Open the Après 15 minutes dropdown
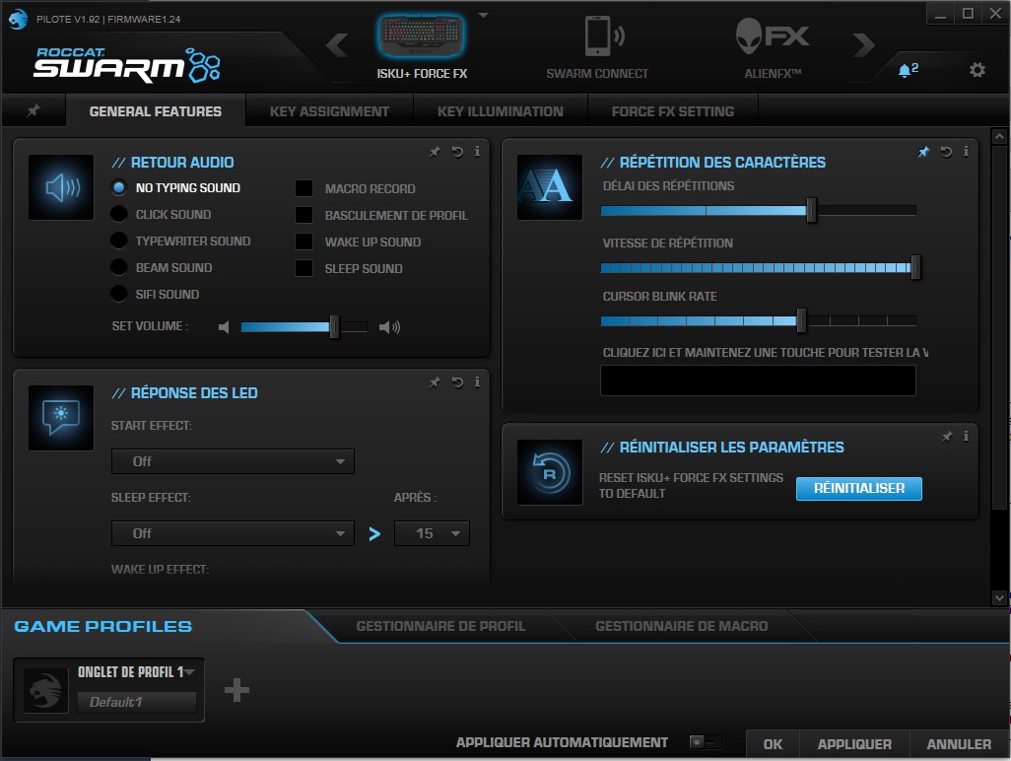This screenshot has width=1011, height=761. click(x=432, y=533)
